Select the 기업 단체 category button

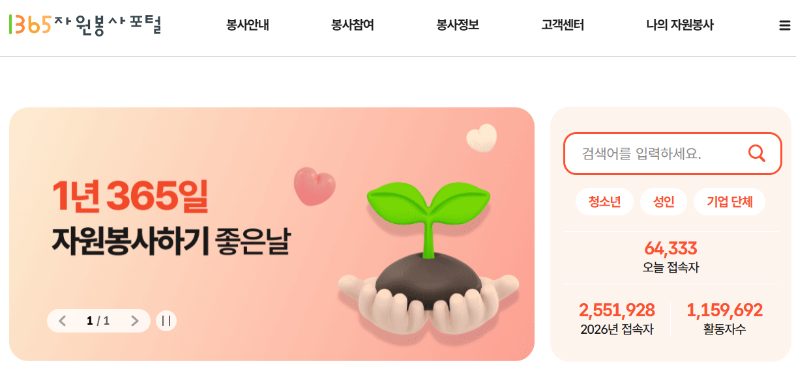tap(730, 202)
